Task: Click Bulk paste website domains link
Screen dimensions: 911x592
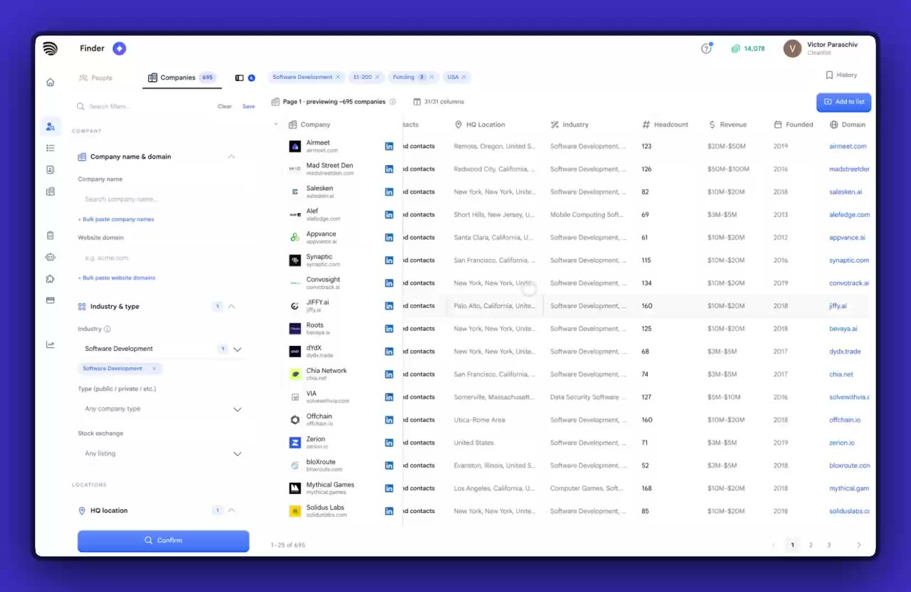Action: (117, 277)
